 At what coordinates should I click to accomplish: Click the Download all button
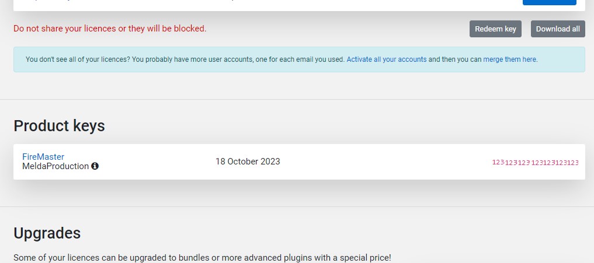[558, 29]
